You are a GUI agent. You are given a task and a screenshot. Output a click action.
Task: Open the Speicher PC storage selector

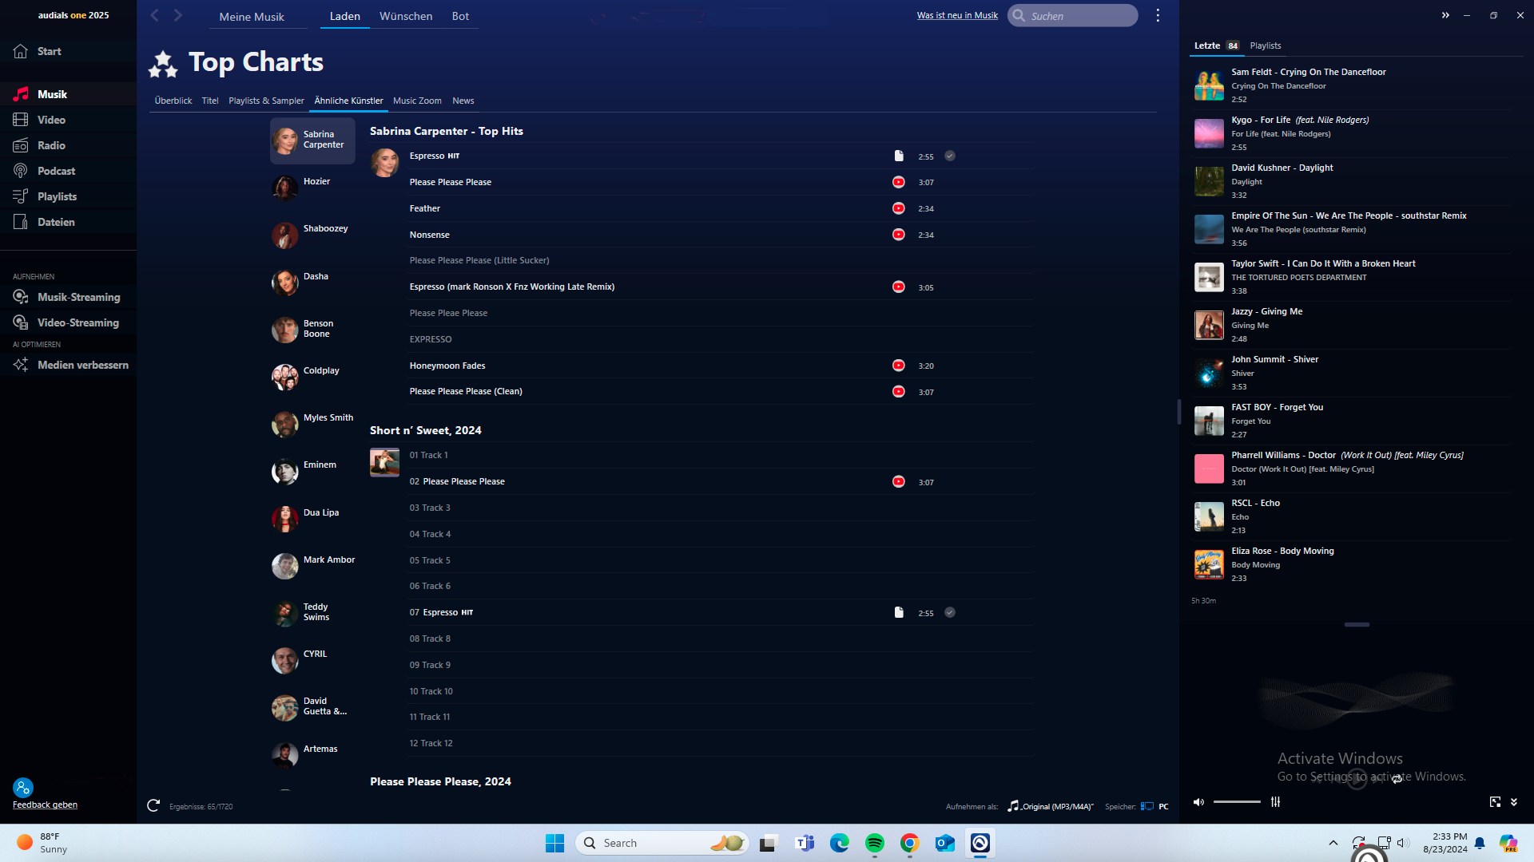1155,806
